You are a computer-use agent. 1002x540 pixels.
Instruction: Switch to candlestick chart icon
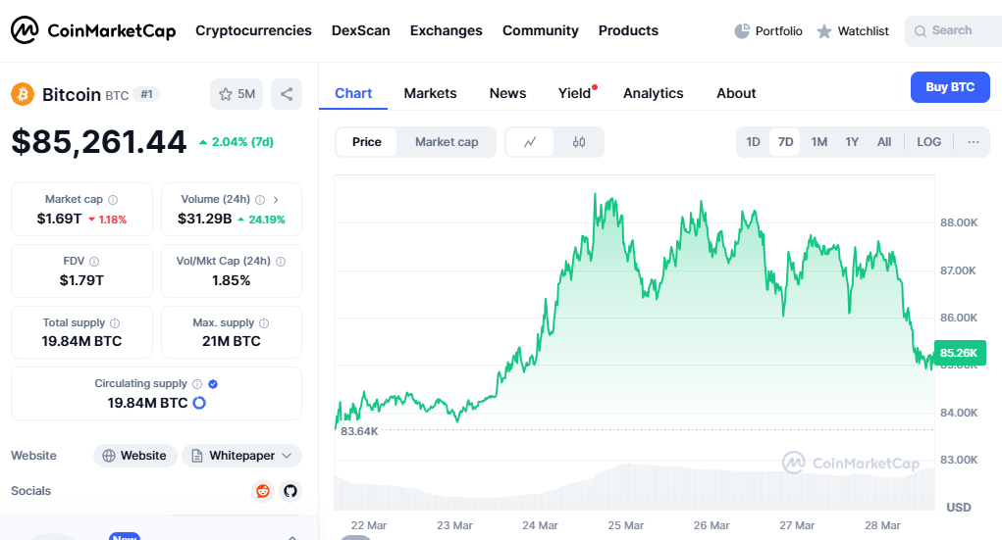[579, 142]
